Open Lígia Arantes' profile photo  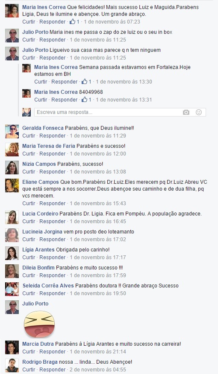tap(12, 253)
